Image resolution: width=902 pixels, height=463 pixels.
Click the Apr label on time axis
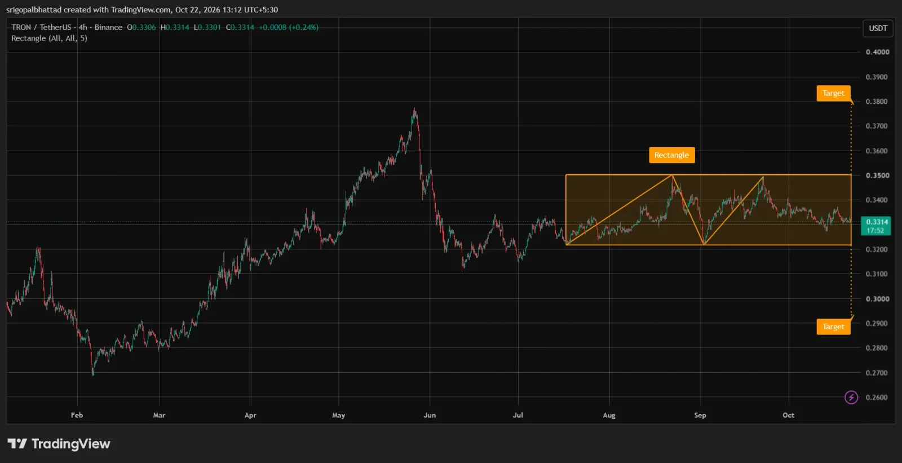point(250,415)
